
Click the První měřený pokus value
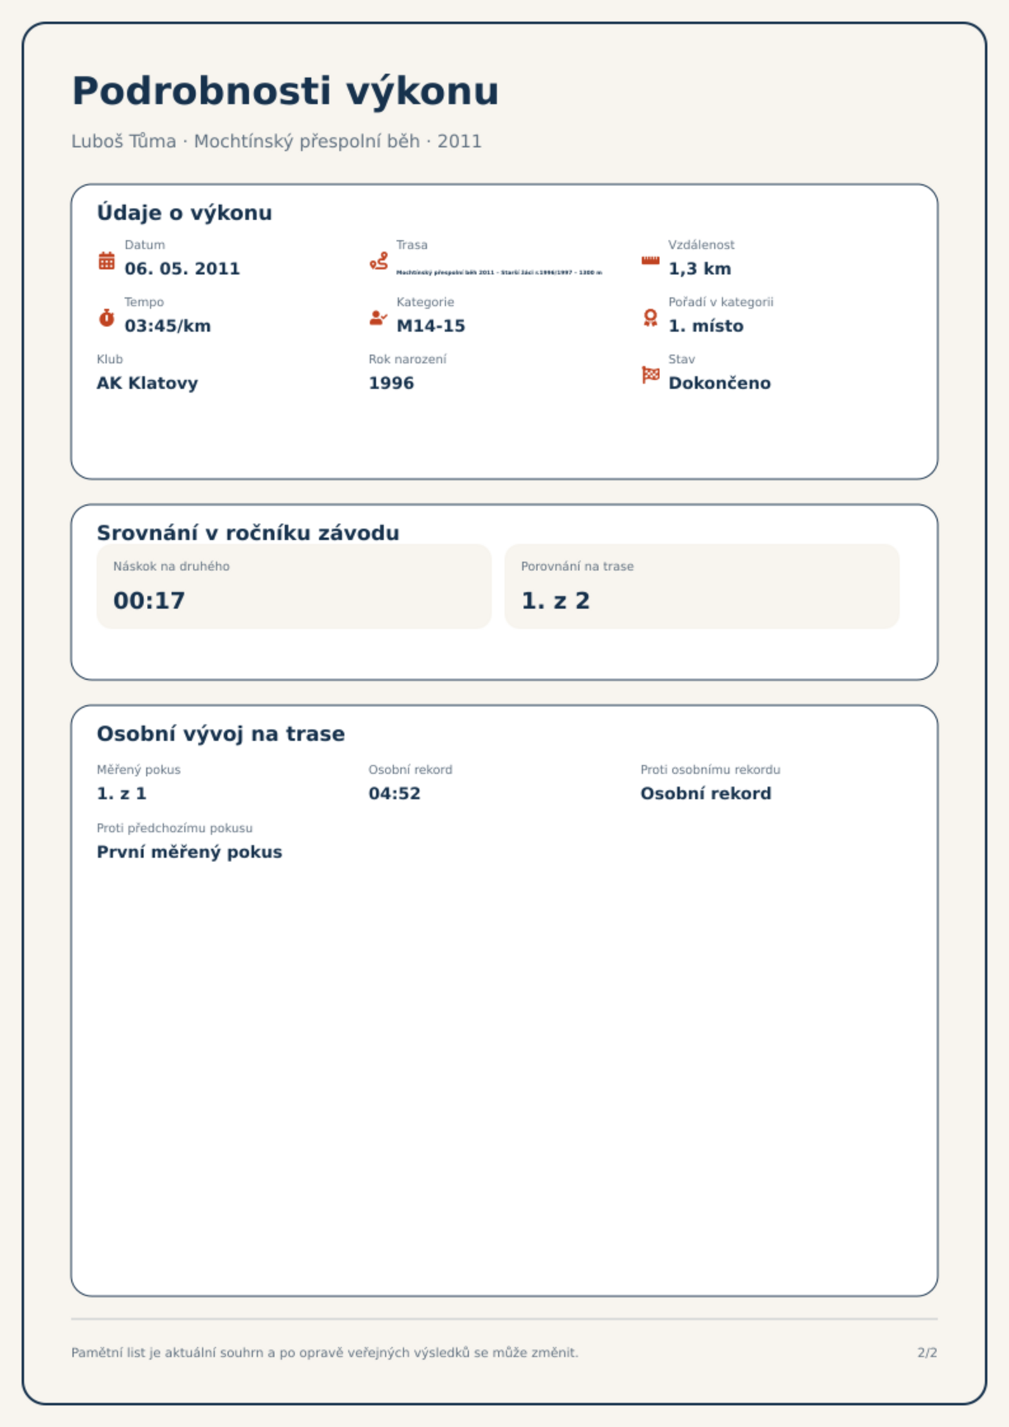coord(189,852)
